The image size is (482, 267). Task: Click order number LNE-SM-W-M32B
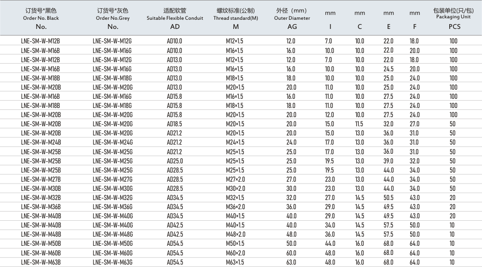[41, 198]
